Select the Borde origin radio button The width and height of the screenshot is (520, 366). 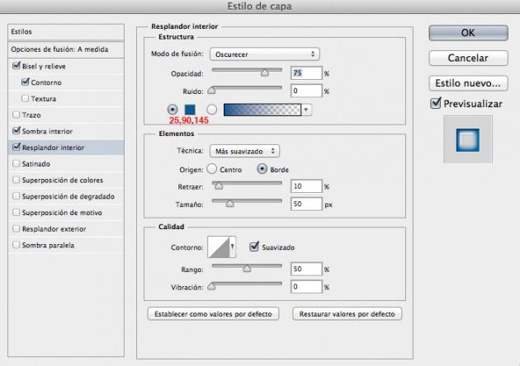[262, 169]
